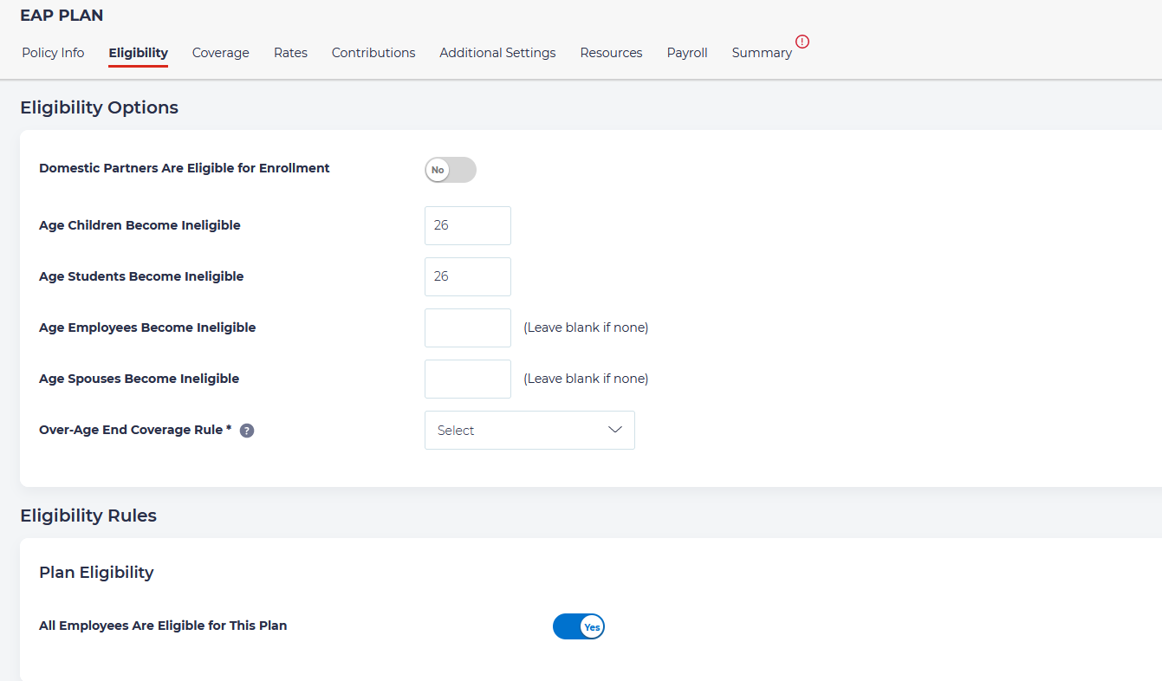Select the Age Spouses Become Ineligible input
Image resolution: width=1162 pixels, height=681 pixels.
[x=468, y=379]
